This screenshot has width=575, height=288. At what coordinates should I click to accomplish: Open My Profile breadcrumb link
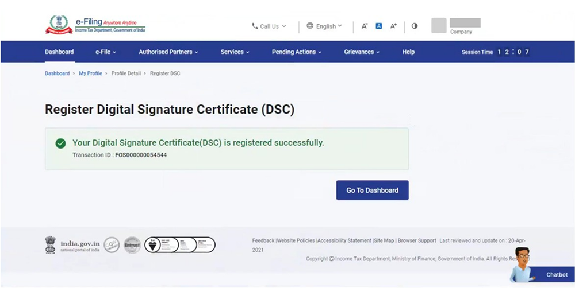click(90, 73)
